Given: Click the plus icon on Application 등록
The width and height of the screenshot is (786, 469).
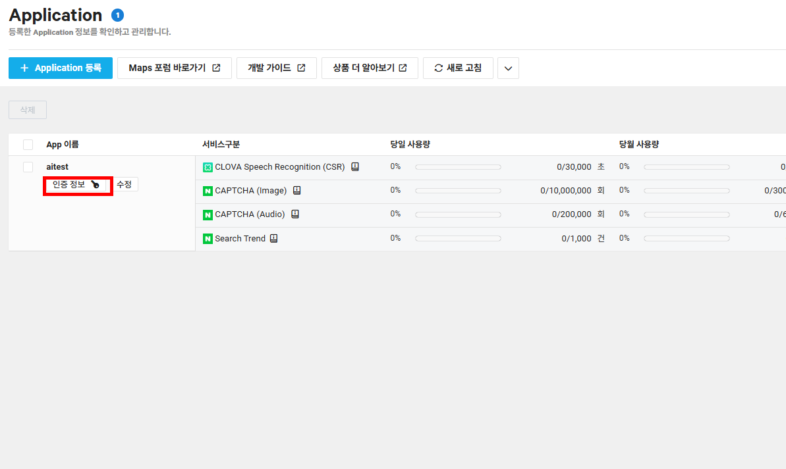Looking at the screenshot, I should tap(24, 68).
